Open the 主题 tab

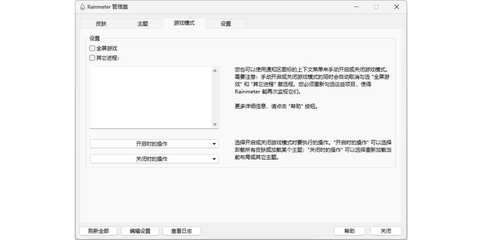pyautogui.click(x=142, y=24)
